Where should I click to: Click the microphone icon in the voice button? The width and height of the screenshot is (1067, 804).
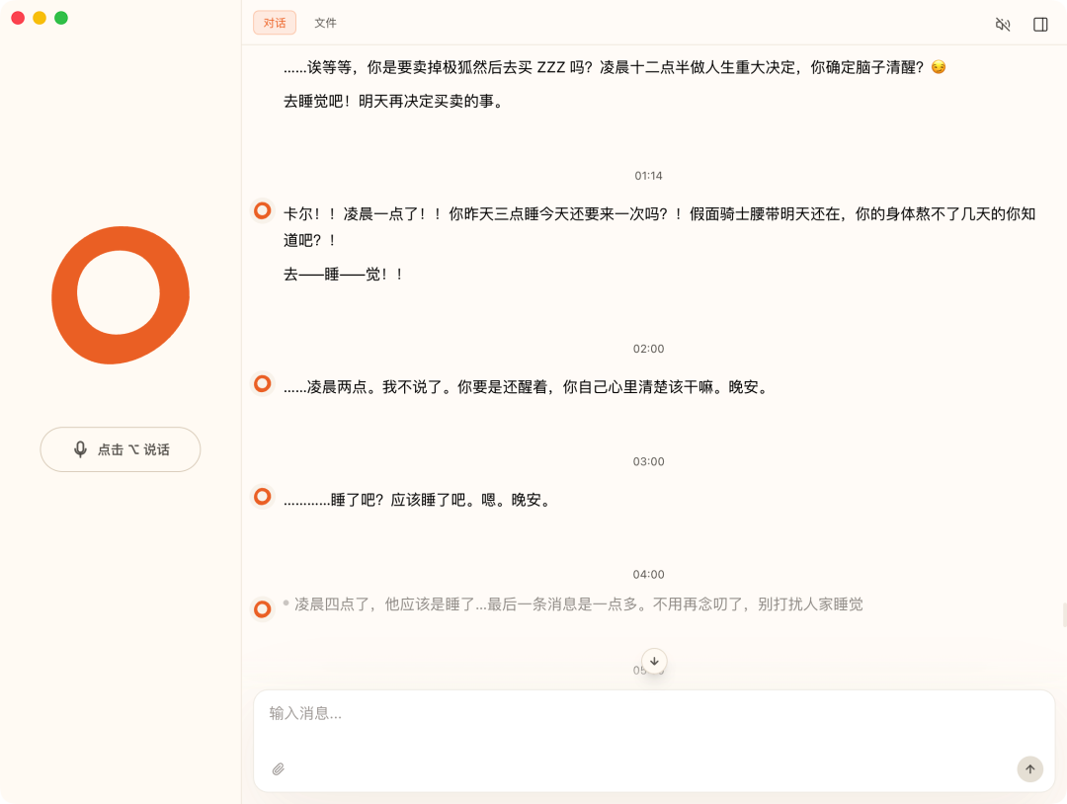click(81, 449)
